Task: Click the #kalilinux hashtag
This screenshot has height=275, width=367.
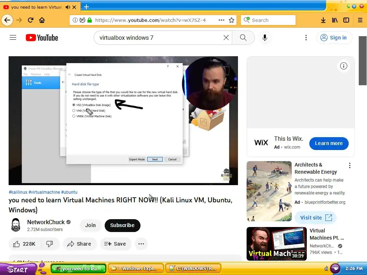Action: (18, 192)
